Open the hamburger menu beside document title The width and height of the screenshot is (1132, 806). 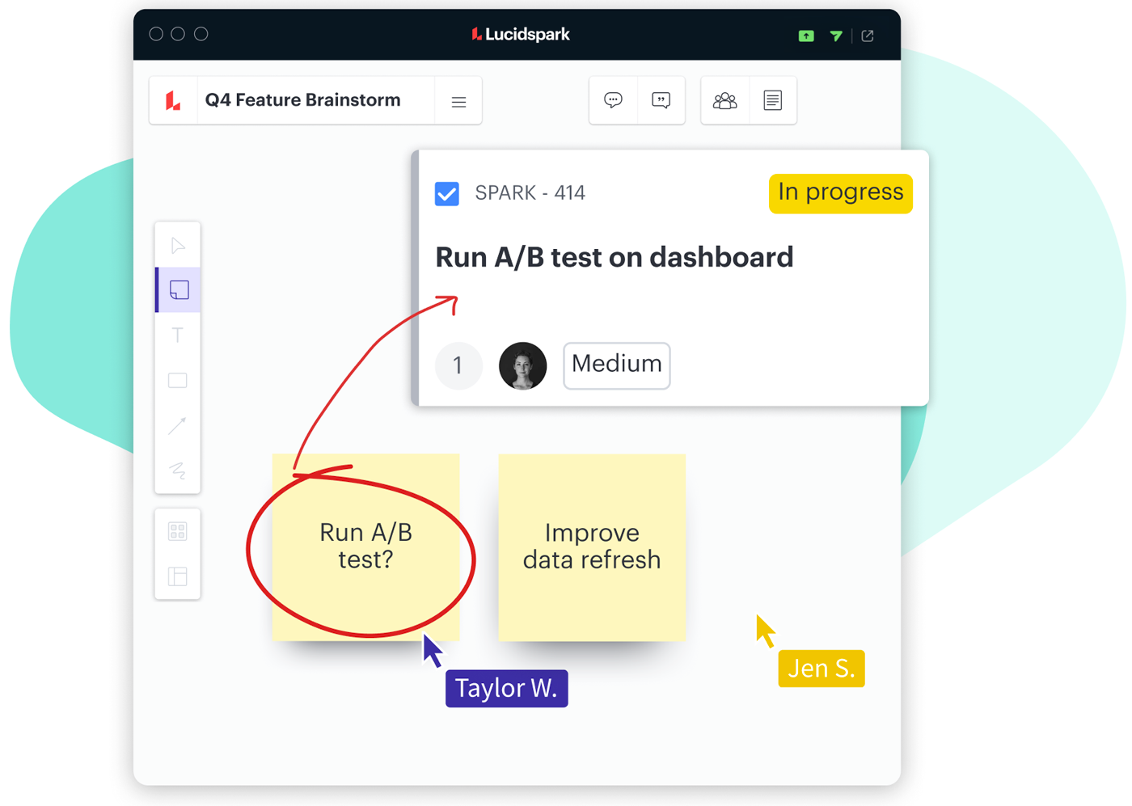458,102
